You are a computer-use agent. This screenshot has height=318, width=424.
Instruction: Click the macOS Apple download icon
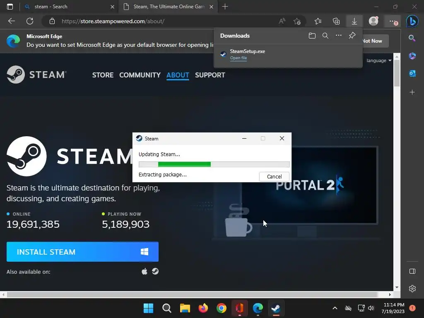tap(145, 271)
